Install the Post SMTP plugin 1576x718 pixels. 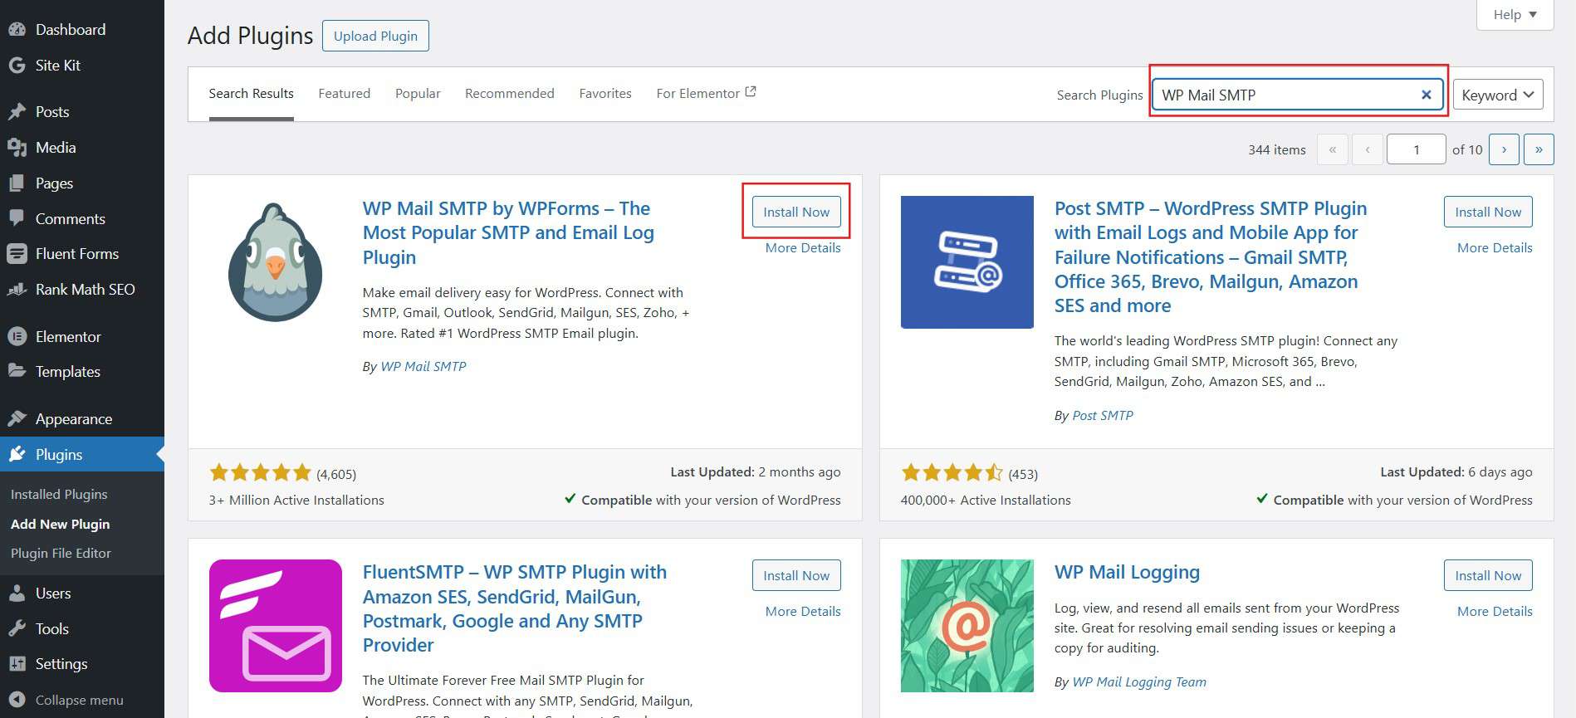pos(1488,212)
